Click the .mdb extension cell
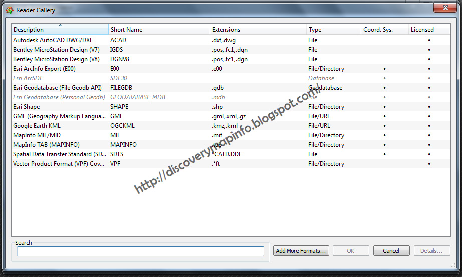The width and height of the screenshot is (462, 277). tap(218, 97)
